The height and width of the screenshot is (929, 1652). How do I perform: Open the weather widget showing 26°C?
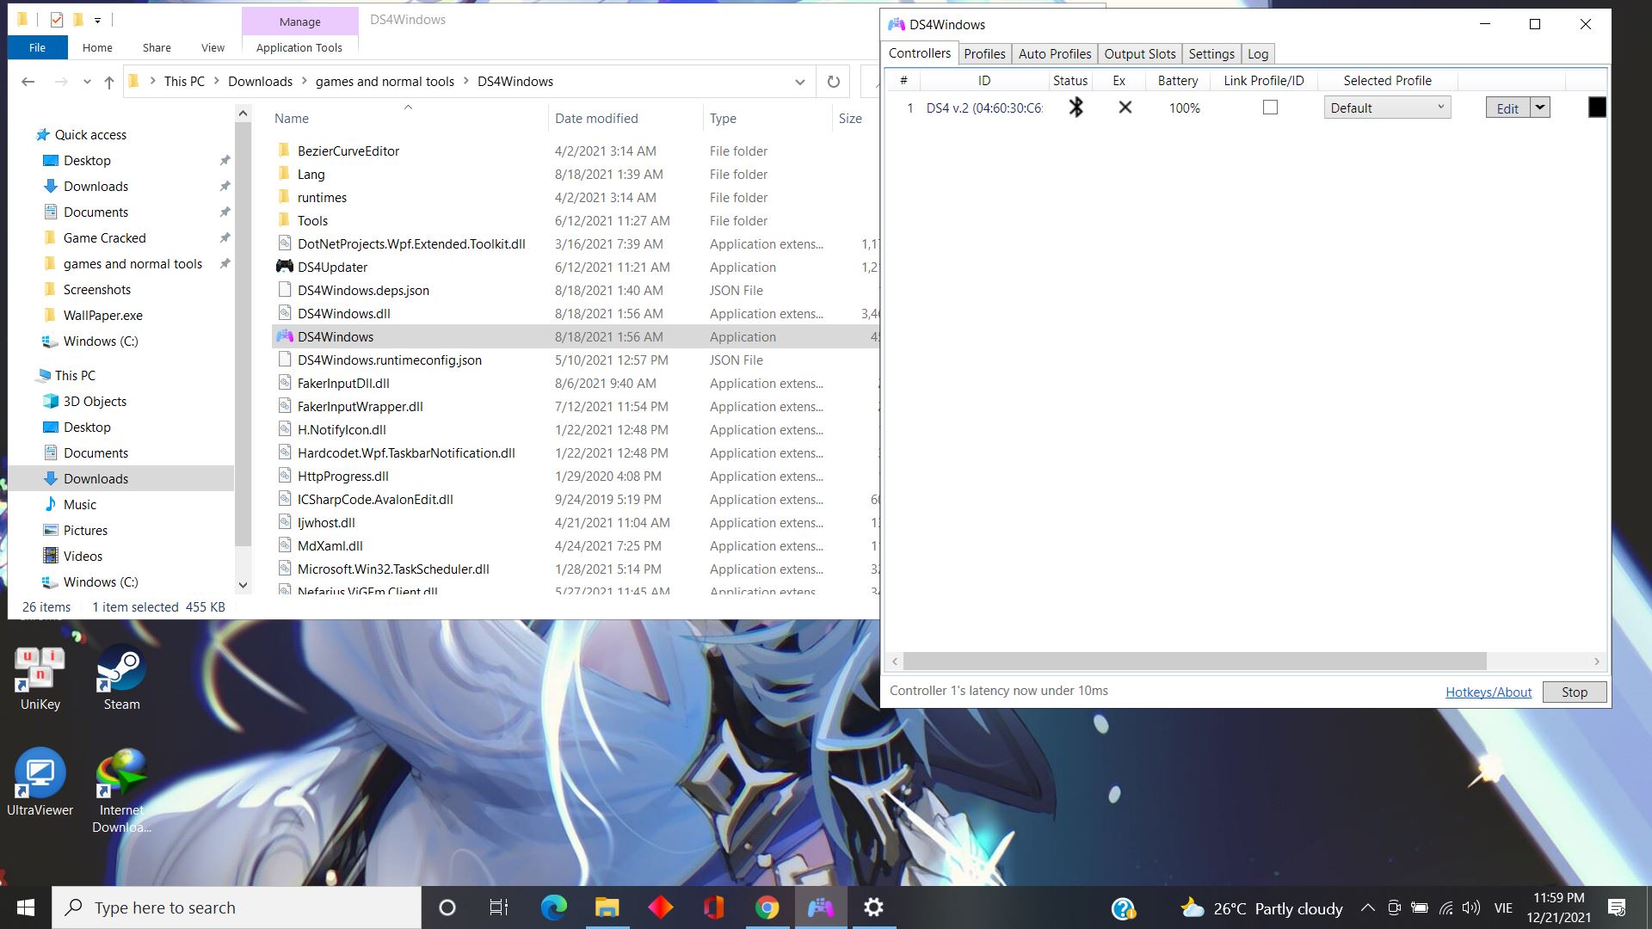tap(1261, 908)
